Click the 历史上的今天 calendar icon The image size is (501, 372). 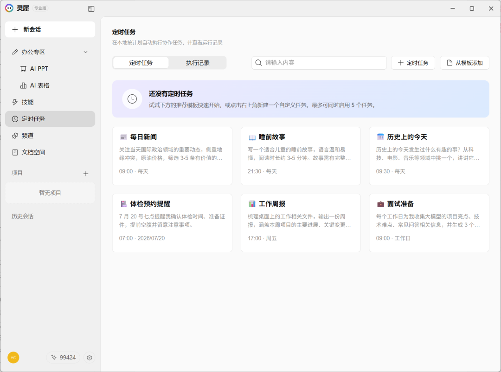coord(380,137)
